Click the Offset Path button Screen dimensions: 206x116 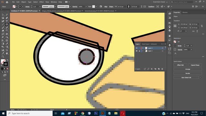[x=180, y=65]
